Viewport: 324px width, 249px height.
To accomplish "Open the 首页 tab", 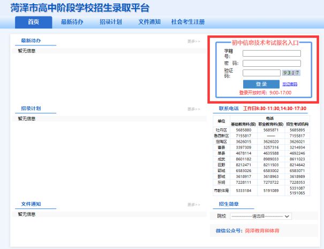I will (x=34, y=22).
